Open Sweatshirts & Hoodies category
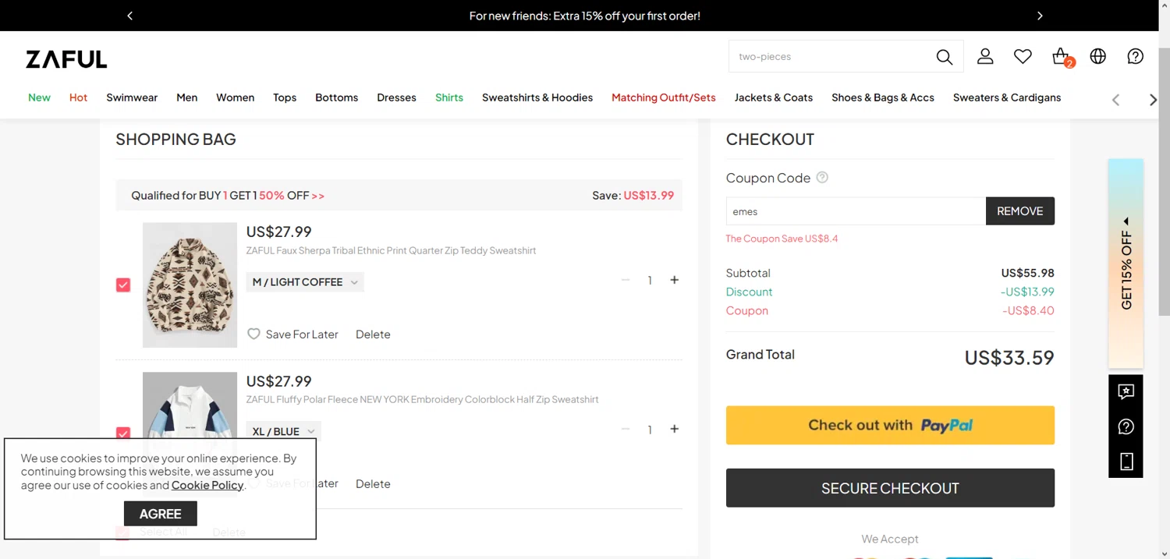 coord(537,97)
